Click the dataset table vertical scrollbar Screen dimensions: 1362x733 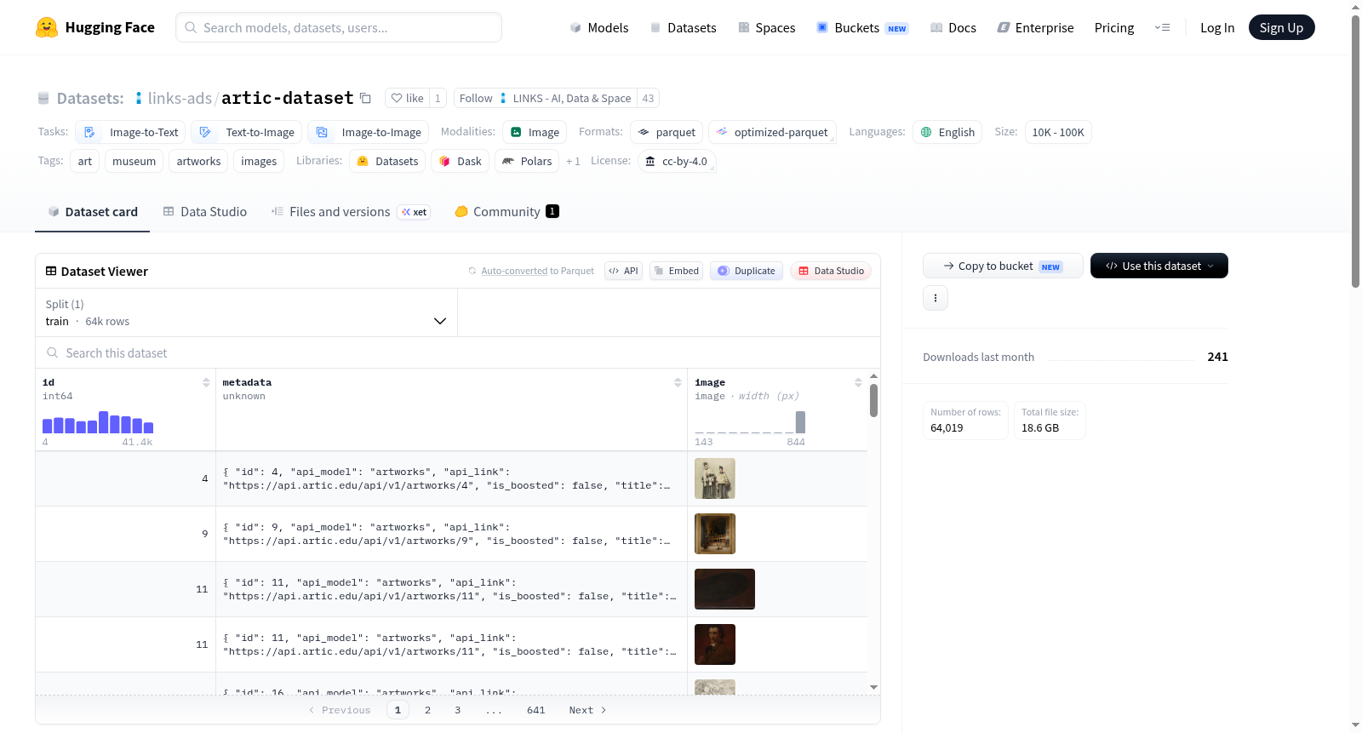click(x=873, y=401)
